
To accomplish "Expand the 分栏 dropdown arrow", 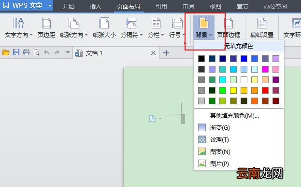I will pyautogui.click(x=163, y=35).
